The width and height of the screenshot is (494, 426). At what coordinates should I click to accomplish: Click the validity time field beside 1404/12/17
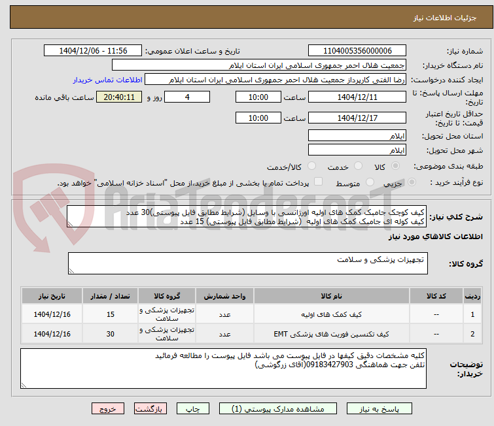tap(258, 118)
